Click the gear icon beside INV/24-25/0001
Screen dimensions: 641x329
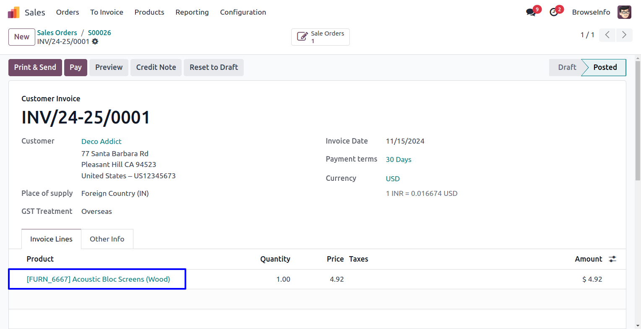95,41
